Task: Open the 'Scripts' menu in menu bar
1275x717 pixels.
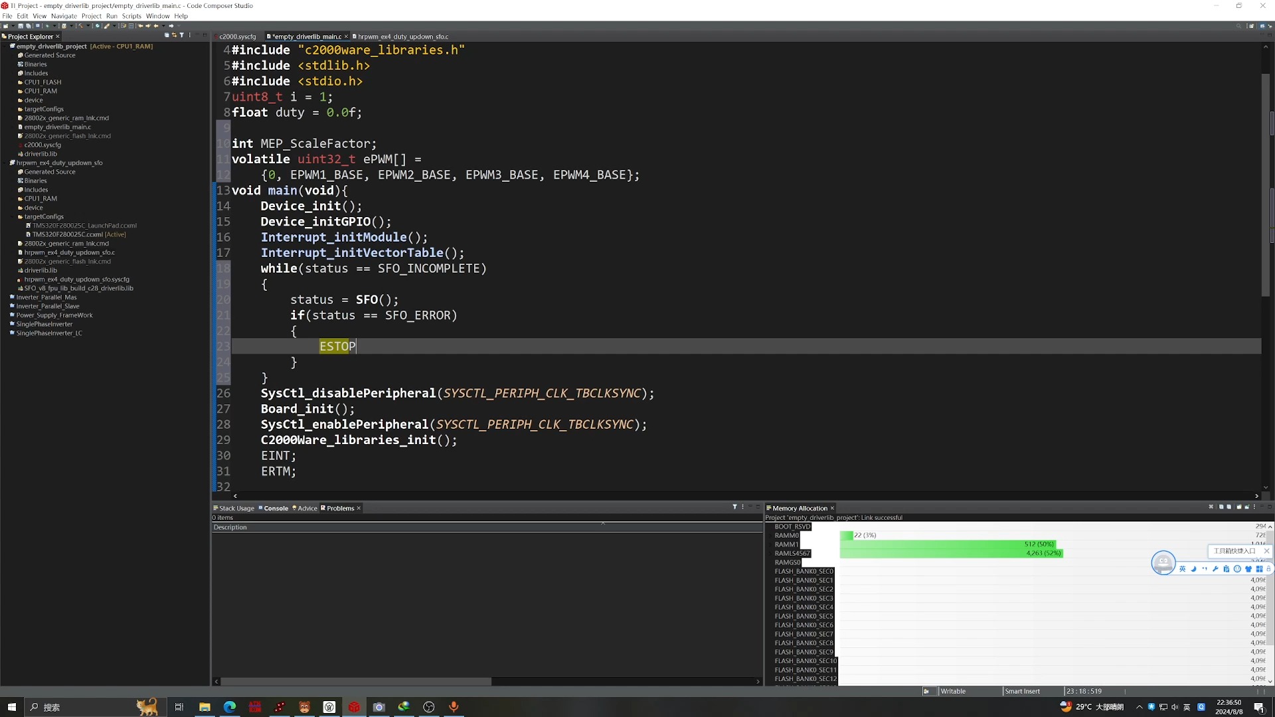Action: [131, 16]
